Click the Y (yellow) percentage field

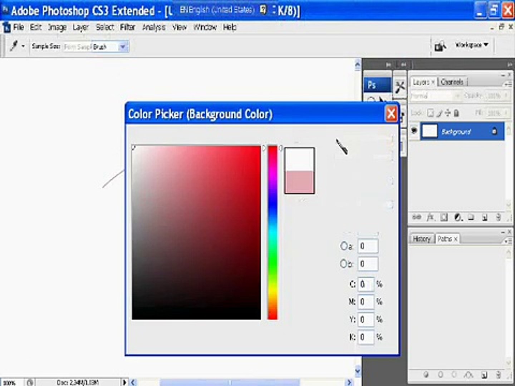(x=366, y=319)
